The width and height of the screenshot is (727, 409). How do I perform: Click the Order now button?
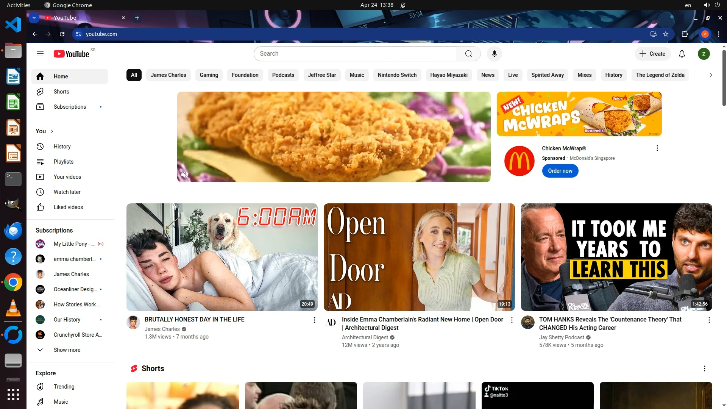tap(560, 171)
